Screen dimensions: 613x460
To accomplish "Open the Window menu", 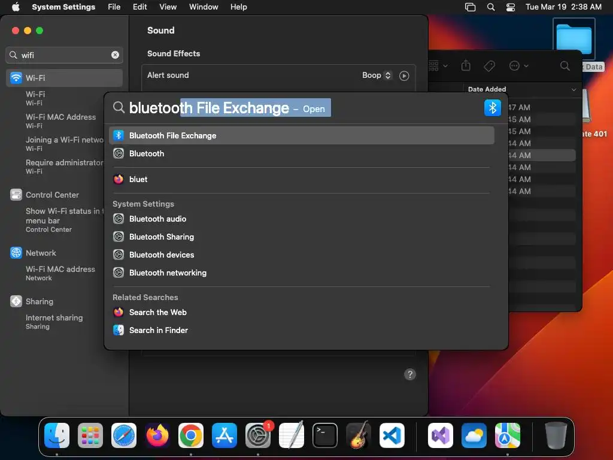I will point(204,7).
